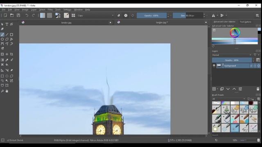Switch to the Tool Options tab
Image resolution: width=262 pixels, height=147 pixels.
[x=246, y=22]
